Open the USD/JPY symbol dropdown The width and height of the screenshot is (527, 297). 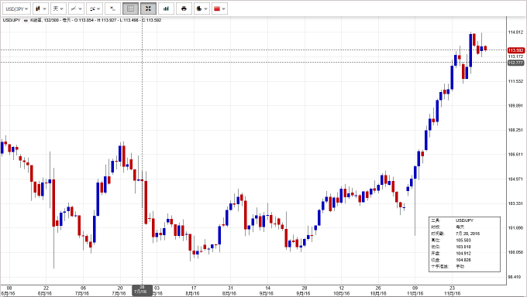16,9
